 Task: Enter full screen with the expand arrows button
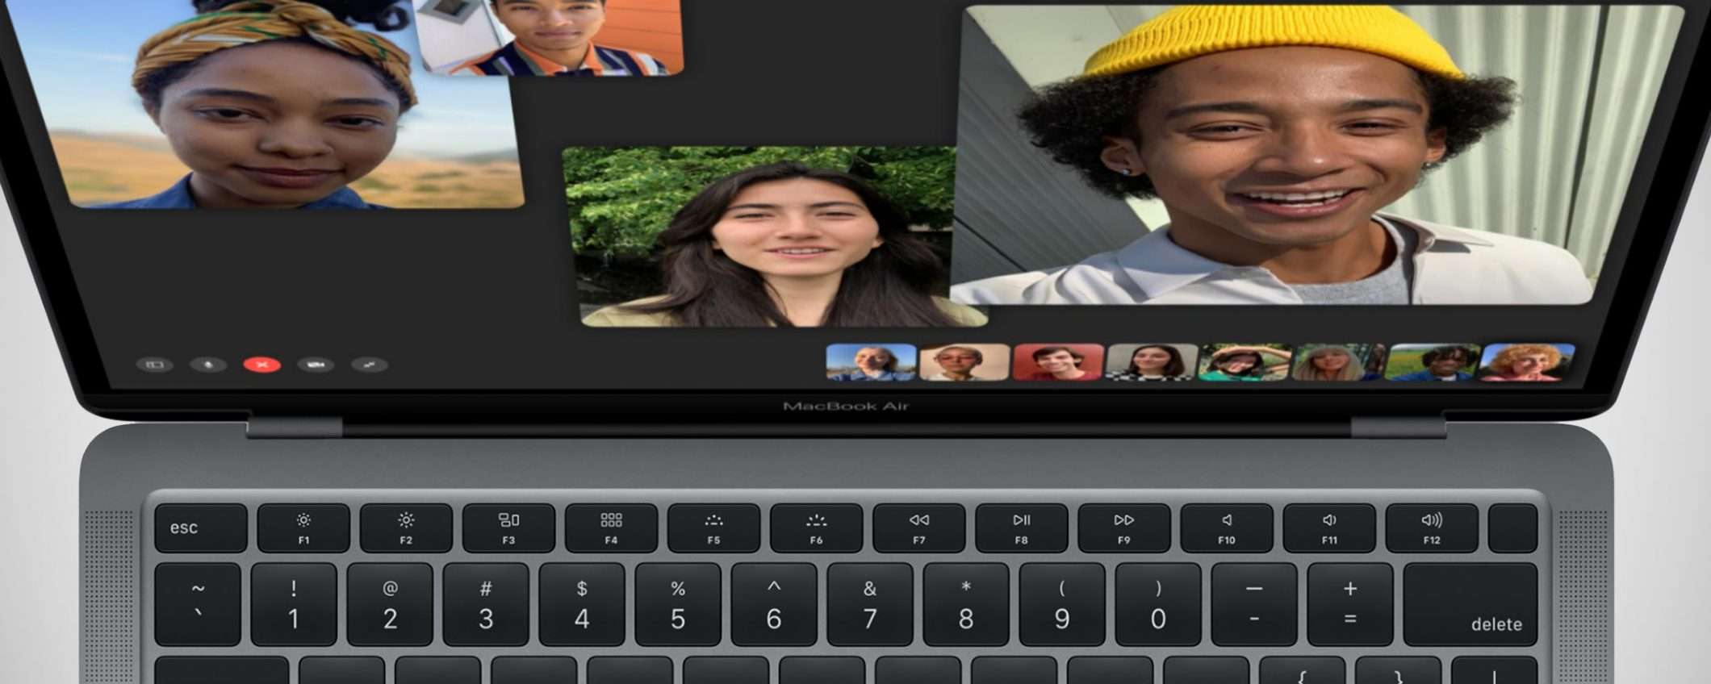click(x=370, y=365)
